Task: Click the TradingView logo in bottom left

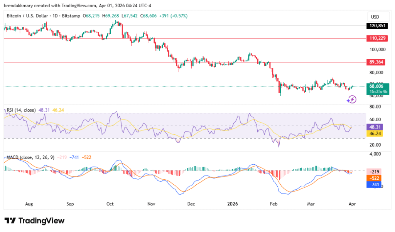Action: pos(34,220)
